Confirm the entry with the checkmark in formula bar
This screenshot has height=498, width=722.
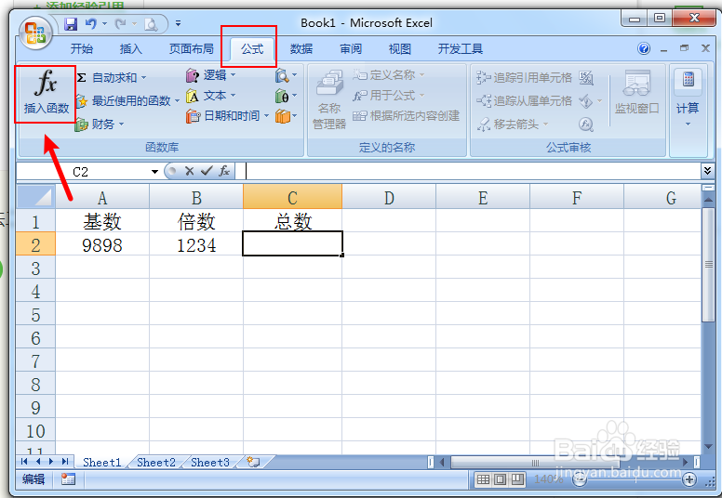(207, 171)
